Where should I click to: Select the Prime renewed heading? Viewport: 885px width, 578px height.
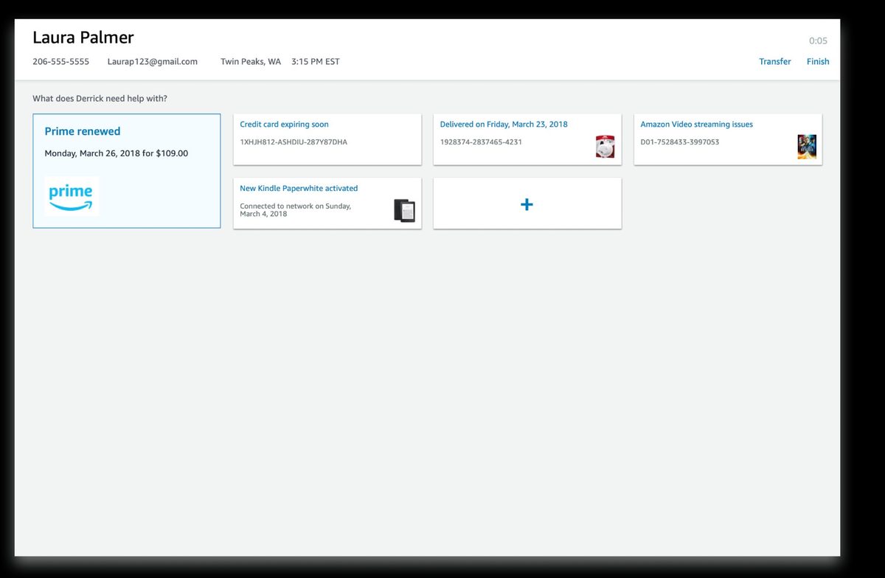[x=83, y=131]
